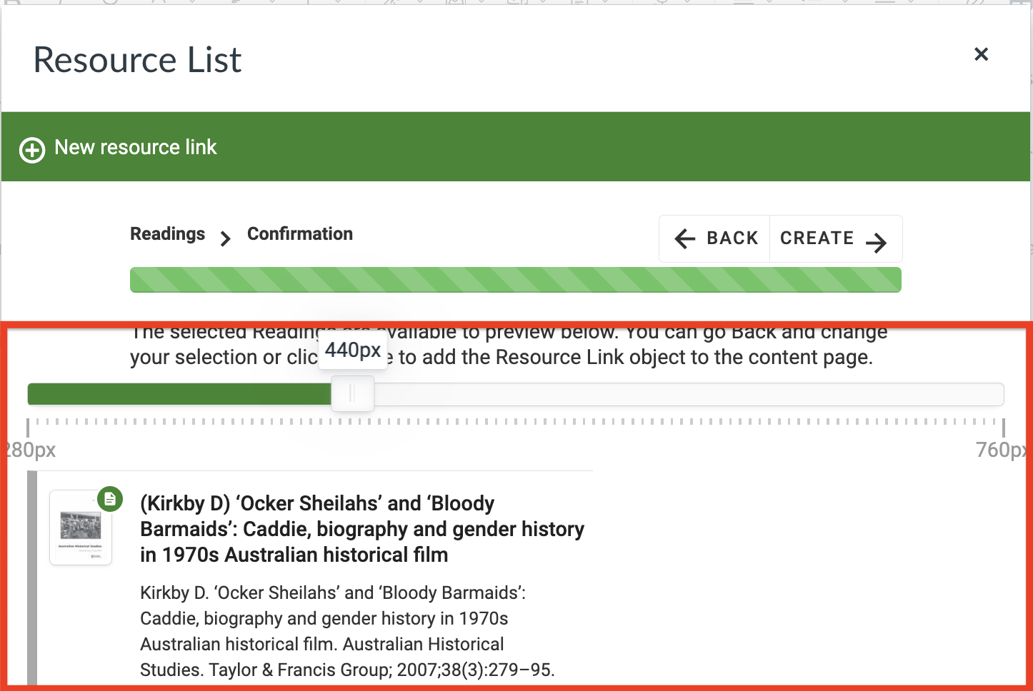Viewport: 1033px width, 691px height.
Task: Click the left arrow icon inside the BACK button
Action: [x=685, y=238]
